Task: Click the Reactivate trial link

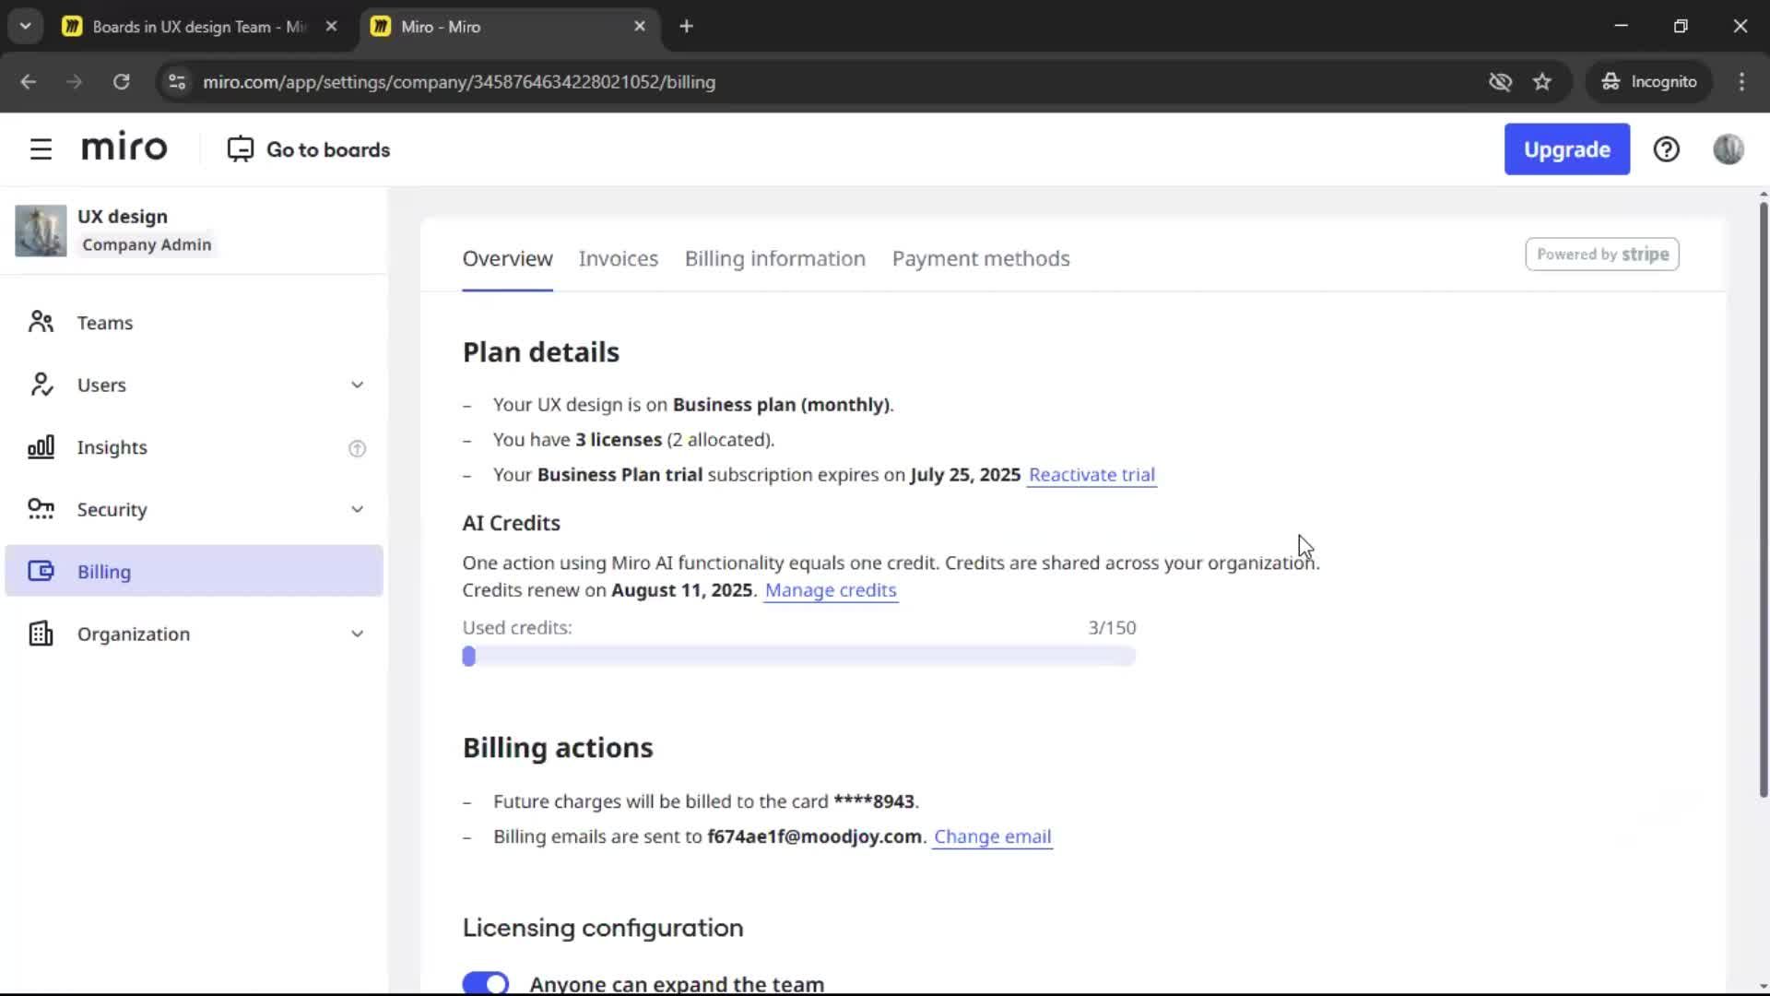Action: 1091,475
